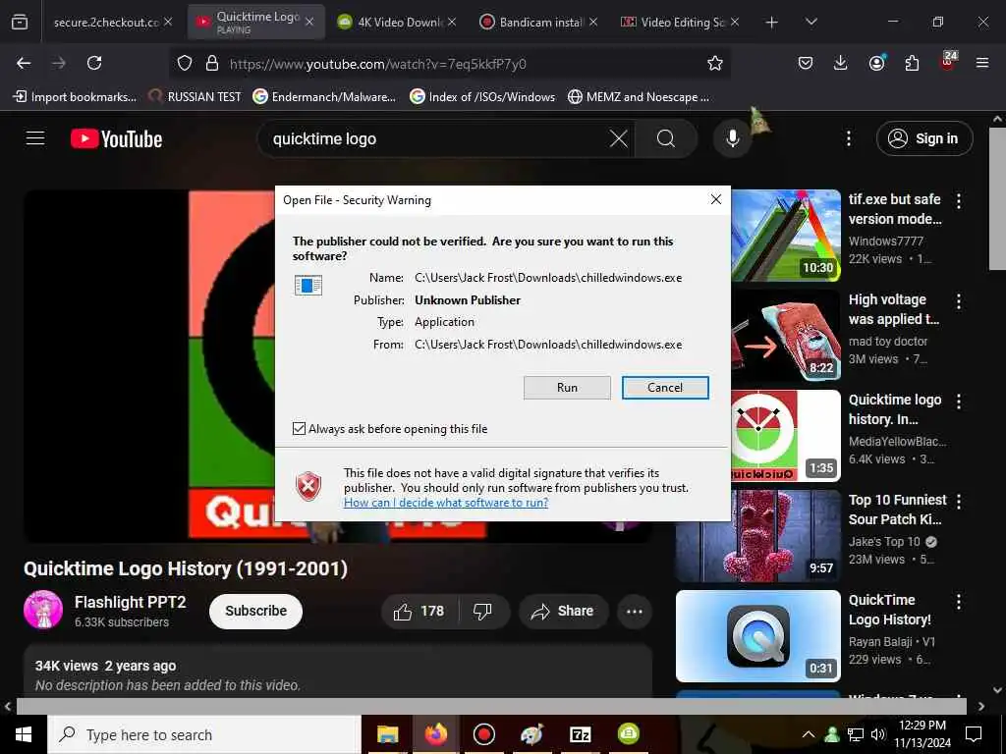This screenshot has width=1006, height=754.
Task: Open the list all tabs dropdown arrow
Action: [x=811, y=22]
